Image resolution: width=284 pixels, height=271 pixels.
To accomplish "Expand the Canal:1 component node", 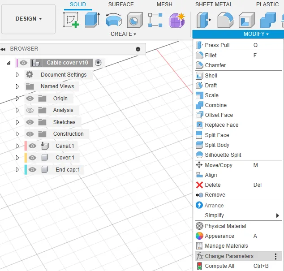I will click(17, 146).
